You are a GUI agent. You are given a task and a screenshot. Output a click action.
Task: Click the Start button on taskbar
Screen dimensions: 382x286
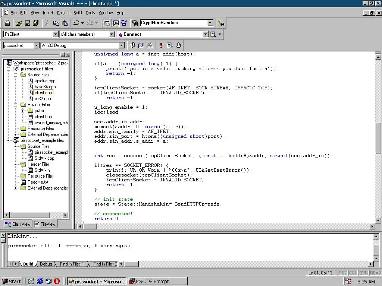coord(12,282)
